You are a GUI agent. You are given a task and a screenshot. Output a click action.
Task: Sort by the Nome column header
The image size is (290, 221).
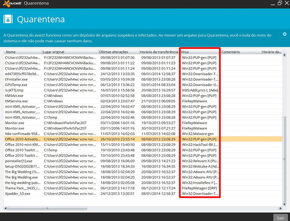(23, 52)
